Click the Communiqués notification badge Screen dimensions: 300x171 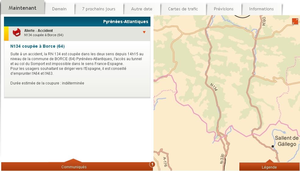[152, 164]
